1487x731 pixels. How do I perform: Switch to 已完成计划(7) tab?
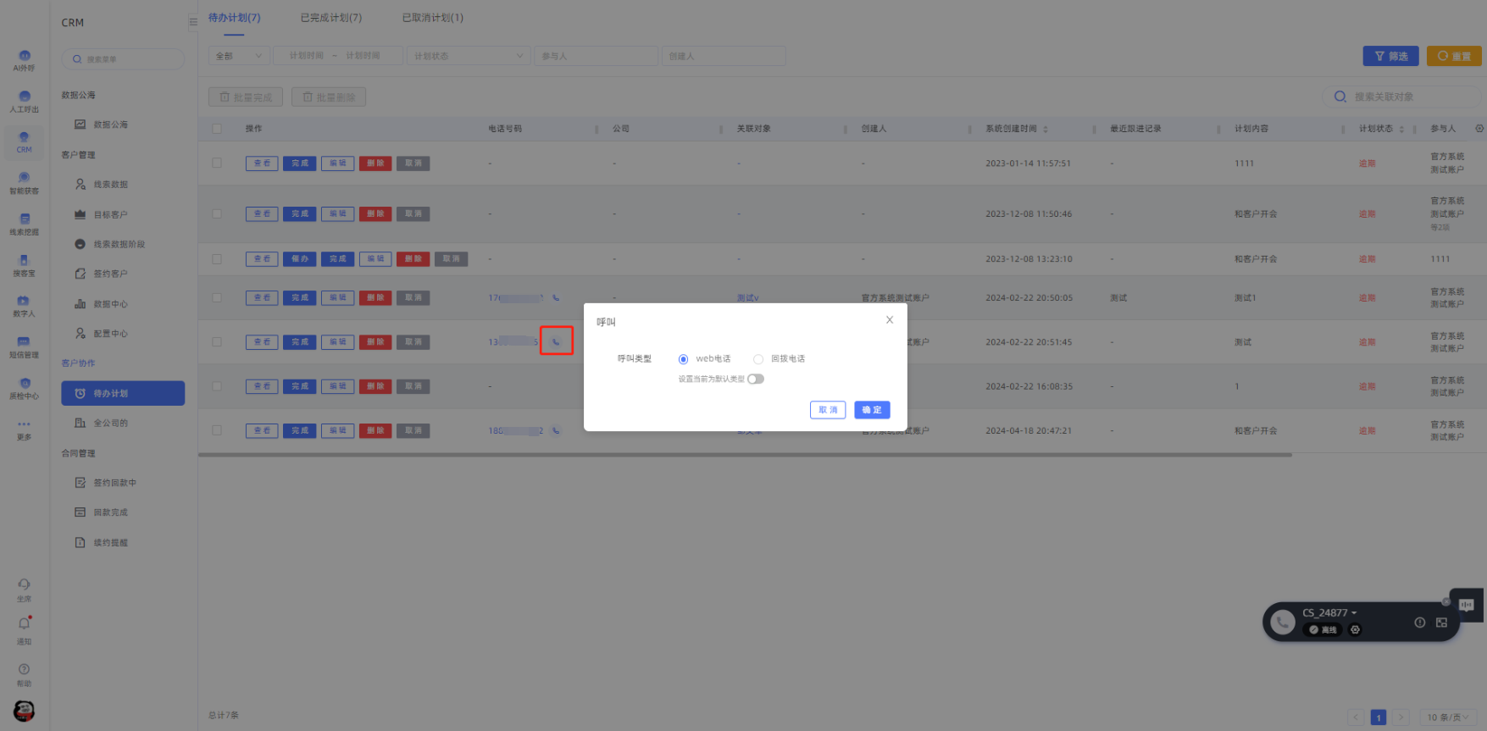pos(330,18)
